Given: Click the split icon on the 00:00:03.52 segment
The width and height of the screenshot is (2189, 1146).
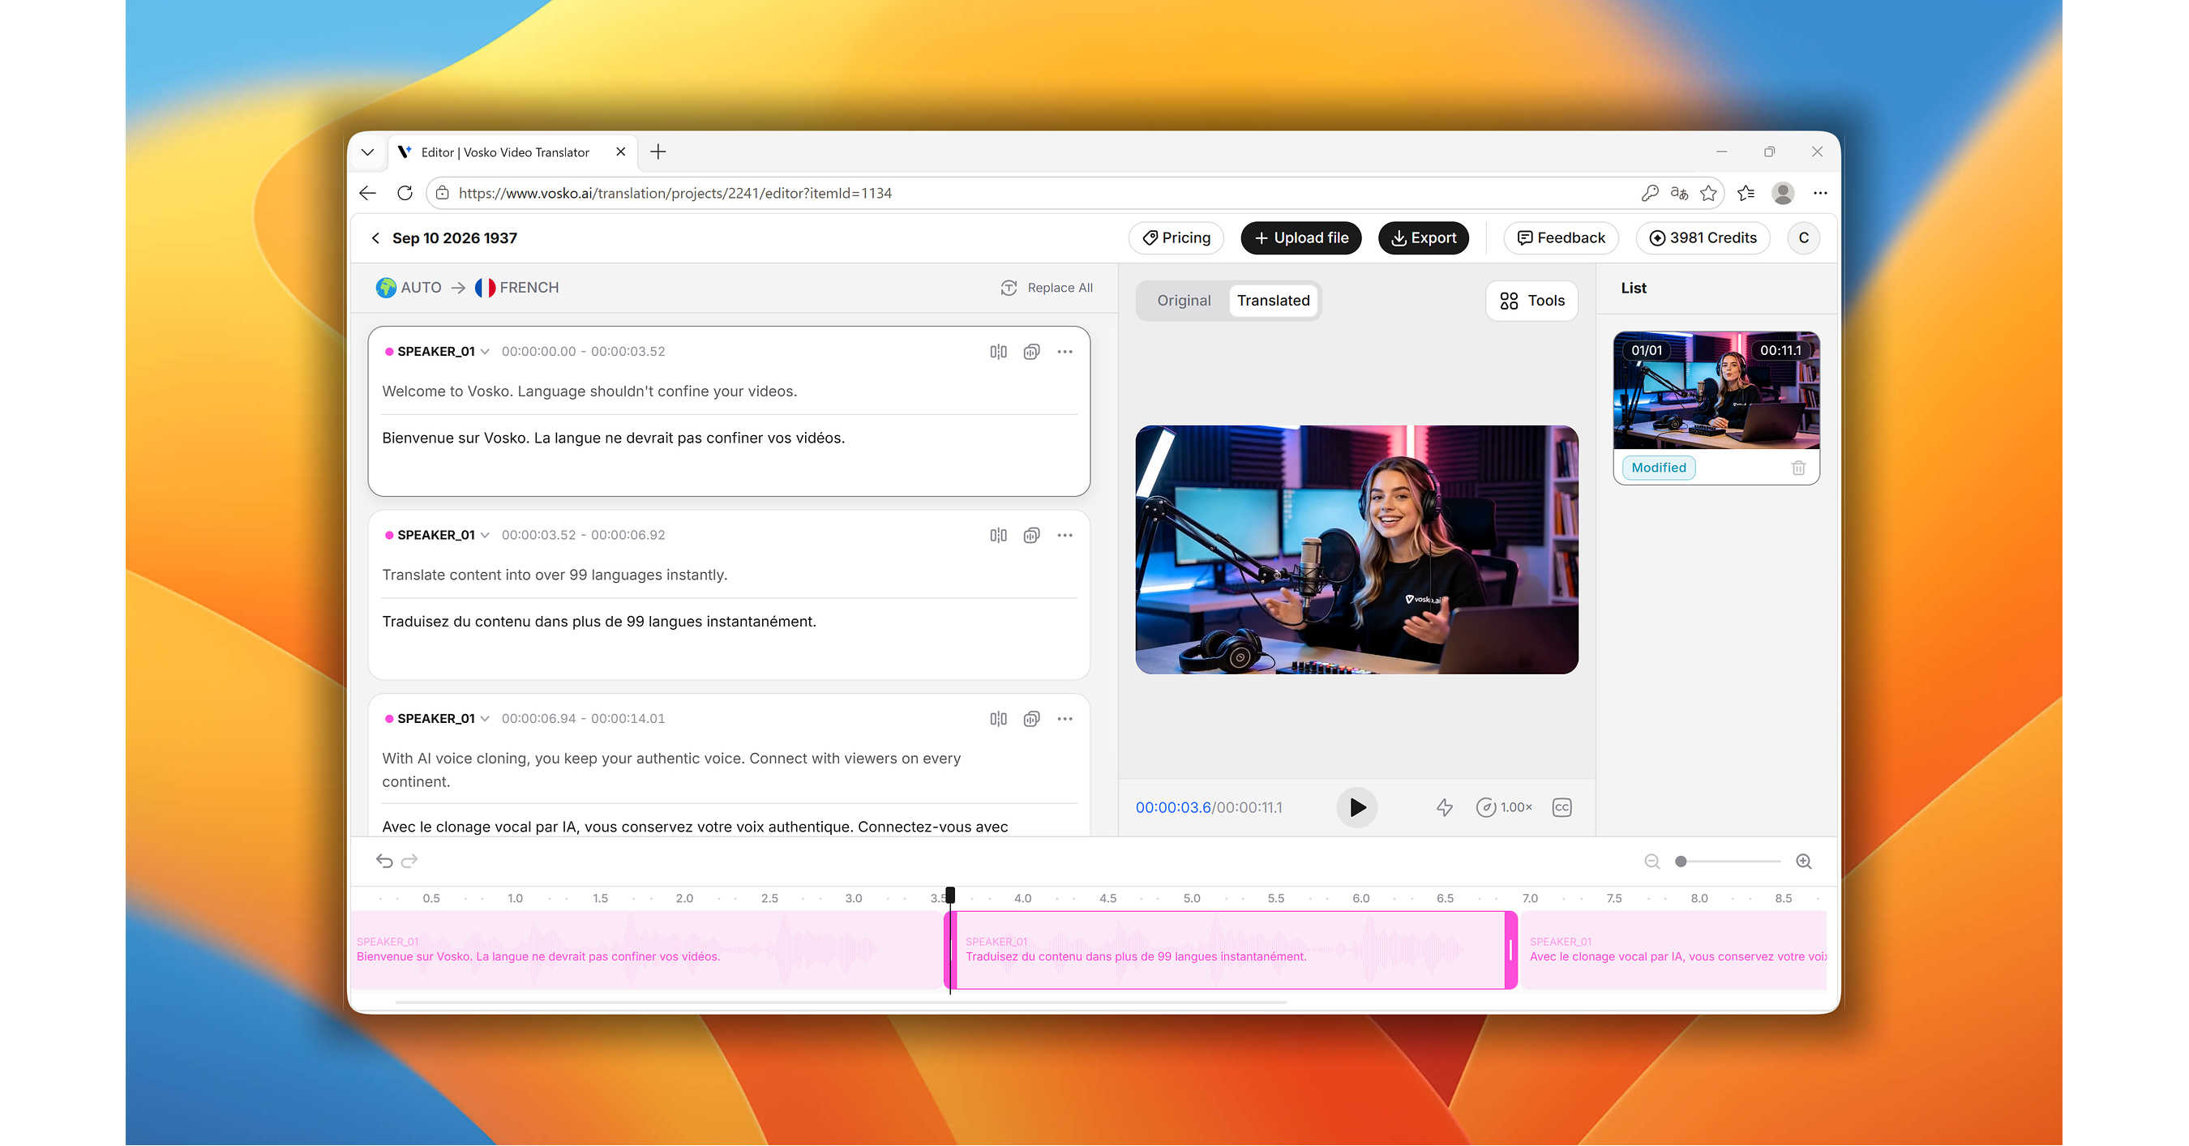Looking at the screenshot, I should click(998, 535).
